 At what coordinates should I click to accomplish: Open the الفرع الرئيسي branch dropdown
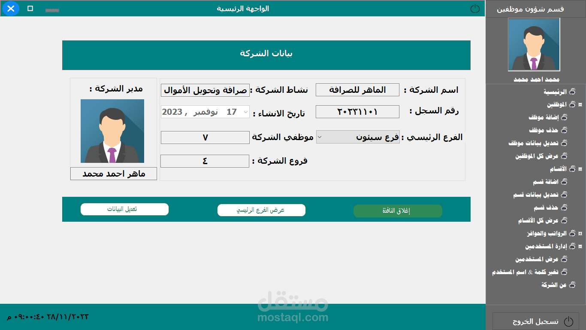click(x=319, y=137)
